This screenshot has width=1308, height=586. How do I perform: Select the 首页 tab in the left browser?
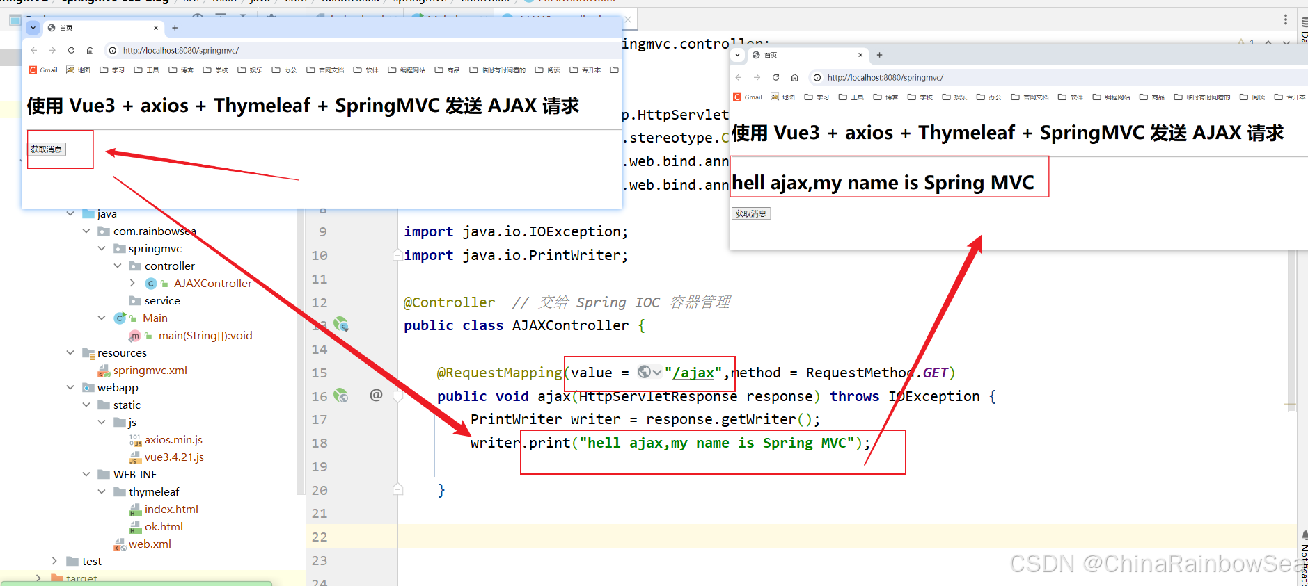click(x=103, y=28)
